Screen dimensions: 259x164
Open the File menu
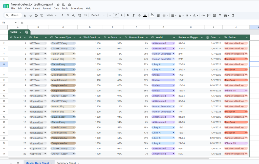point(13,8)
